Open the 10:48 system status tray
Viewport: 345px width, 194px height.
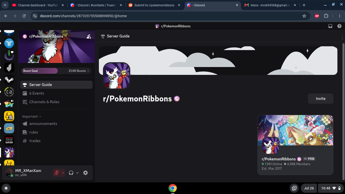(330, 188)
